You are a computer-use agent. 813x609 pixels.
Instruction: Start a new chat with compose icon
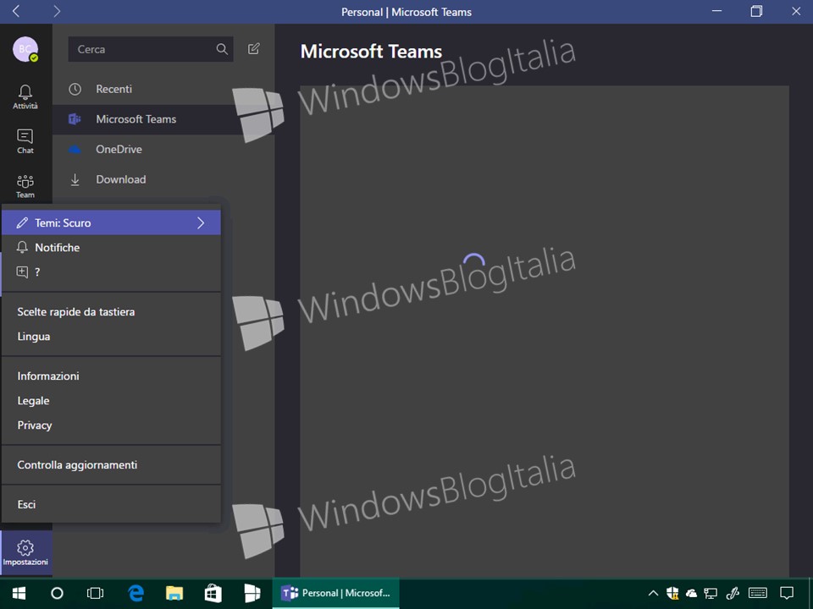tap(253, 49)
